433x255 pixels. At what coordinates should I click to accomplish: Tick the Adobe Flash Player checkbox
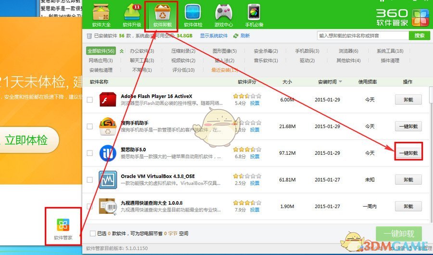pos(90,100)
